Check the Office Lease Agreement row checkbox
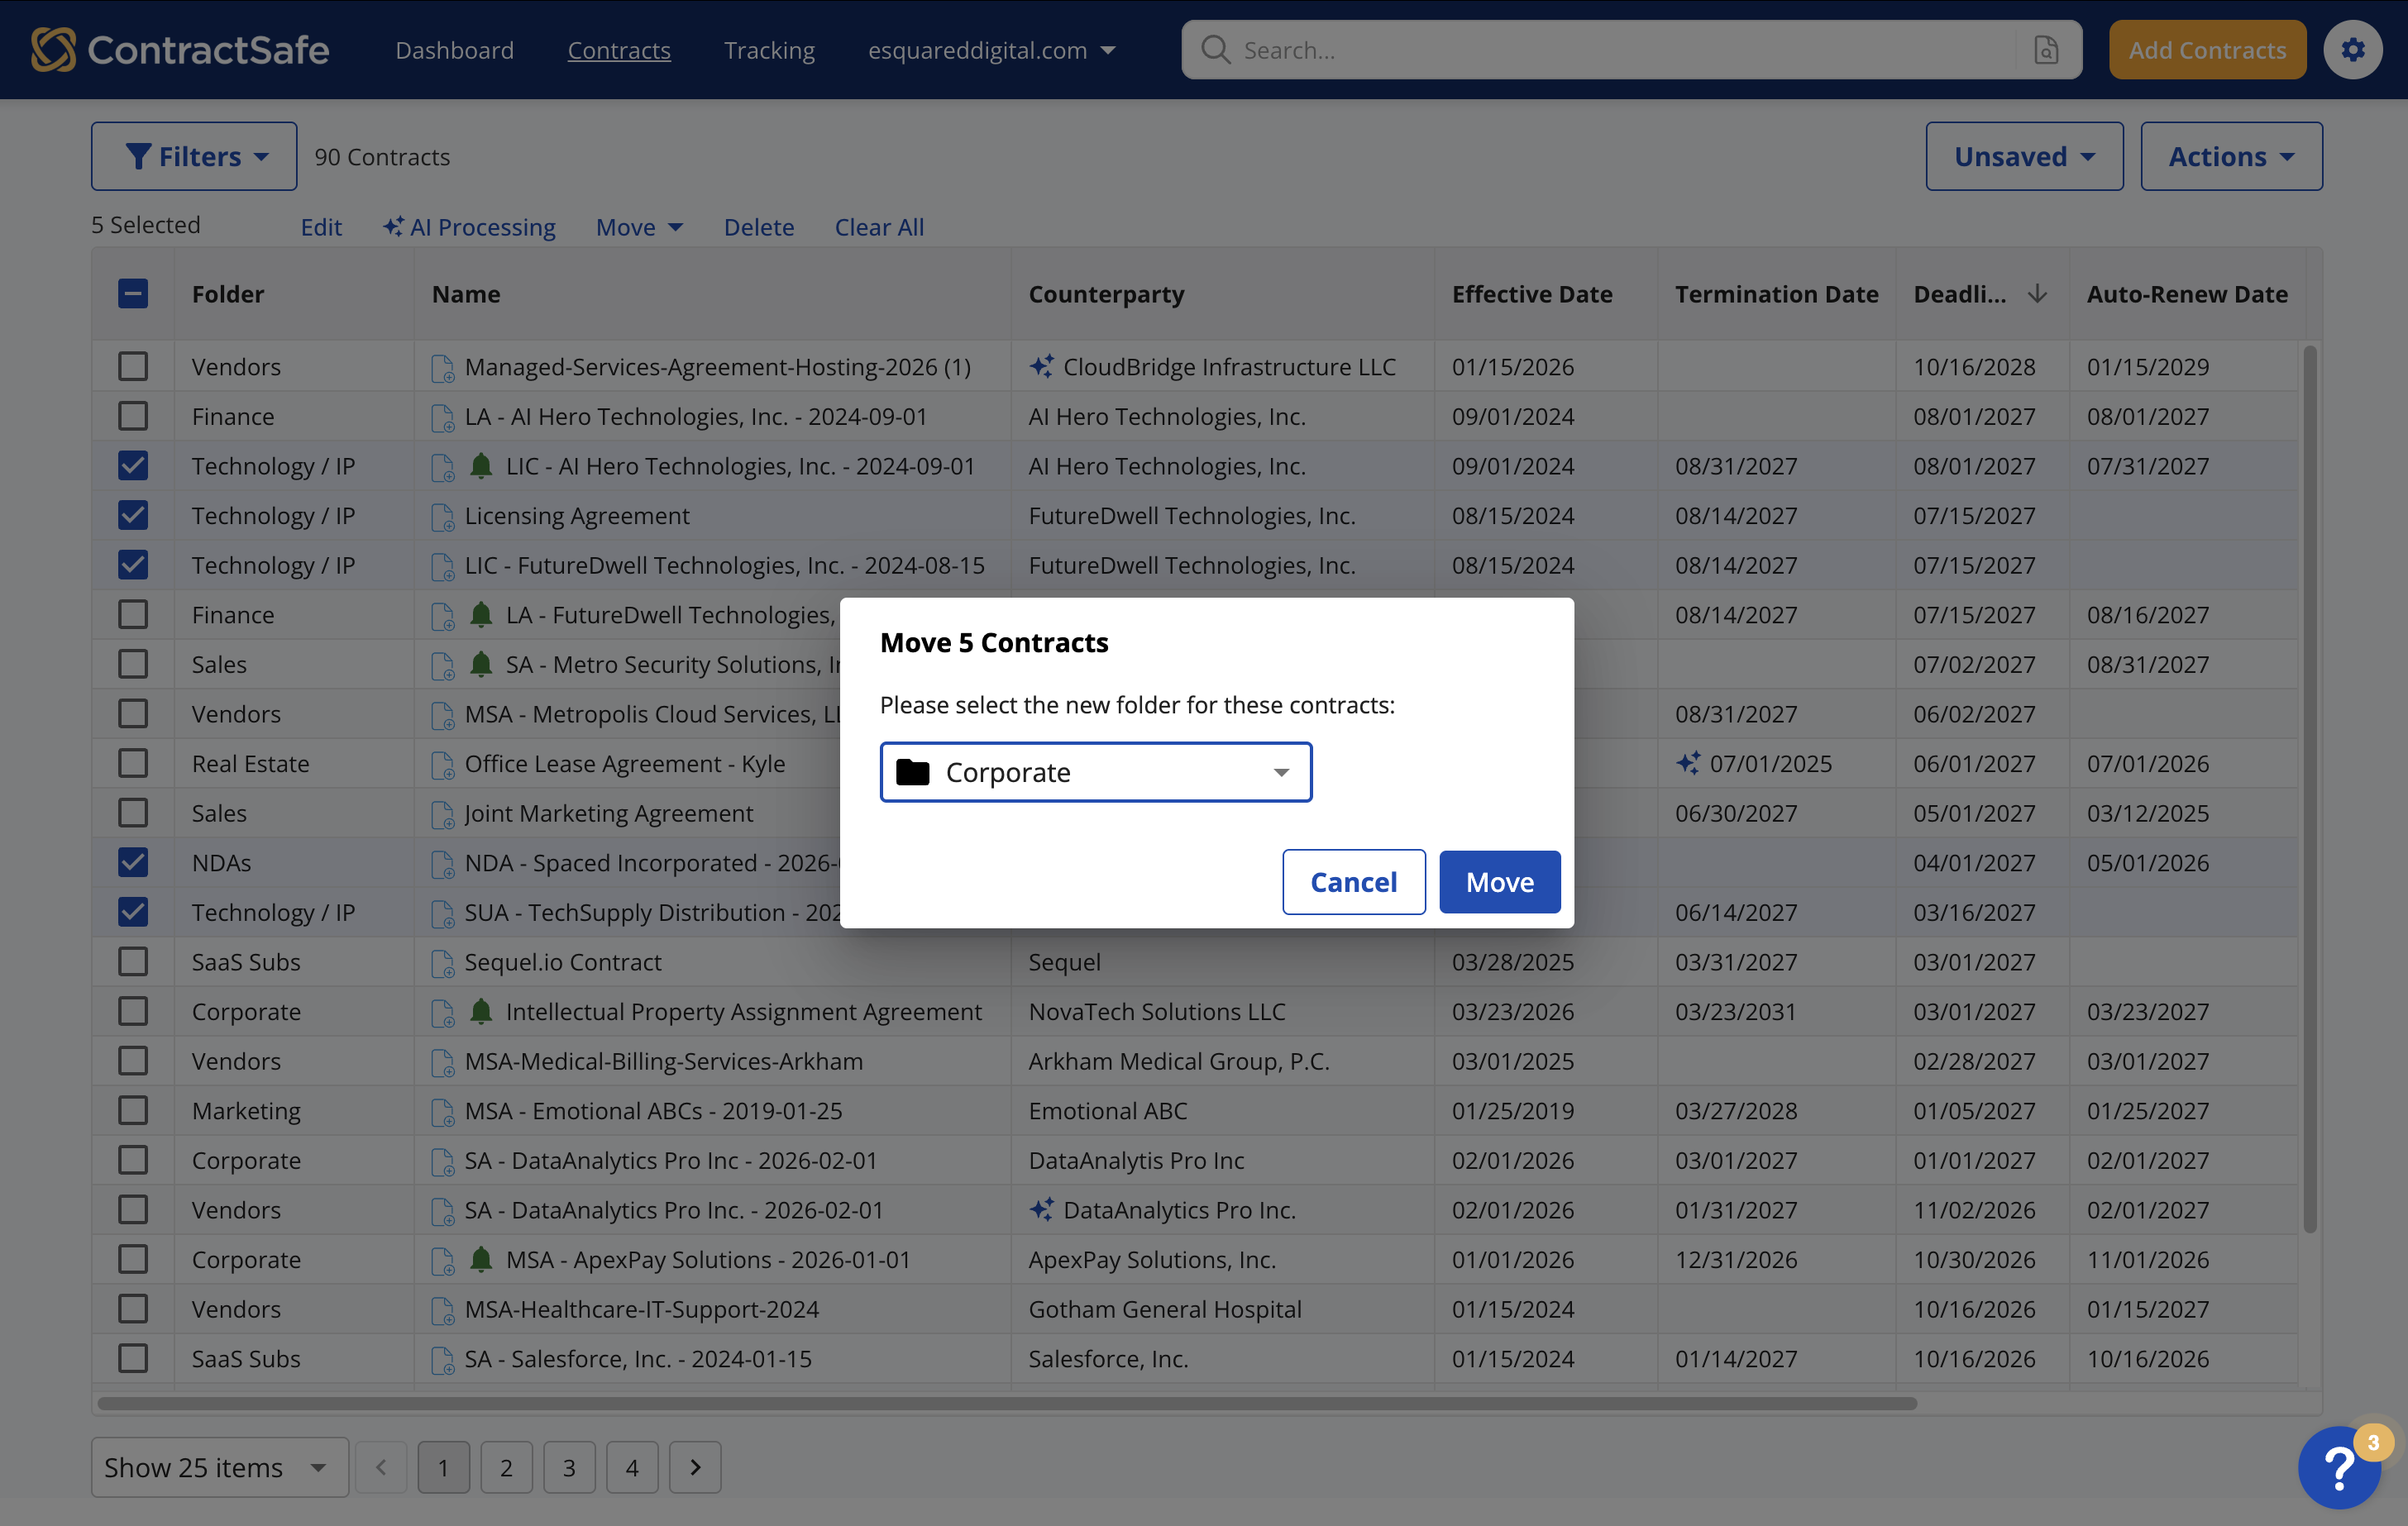Screen dimensions: 2408x1526 click(x=133, y=763)
